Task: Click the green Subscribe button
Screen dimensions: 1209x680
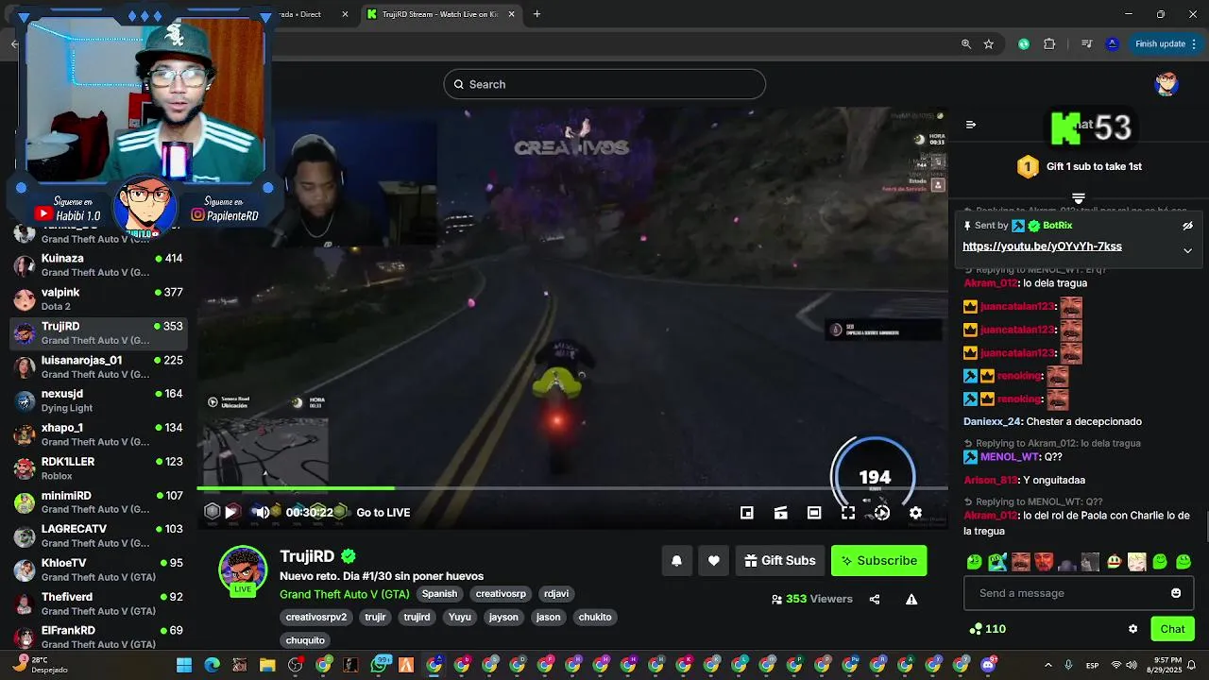Action: coord(878,560)
